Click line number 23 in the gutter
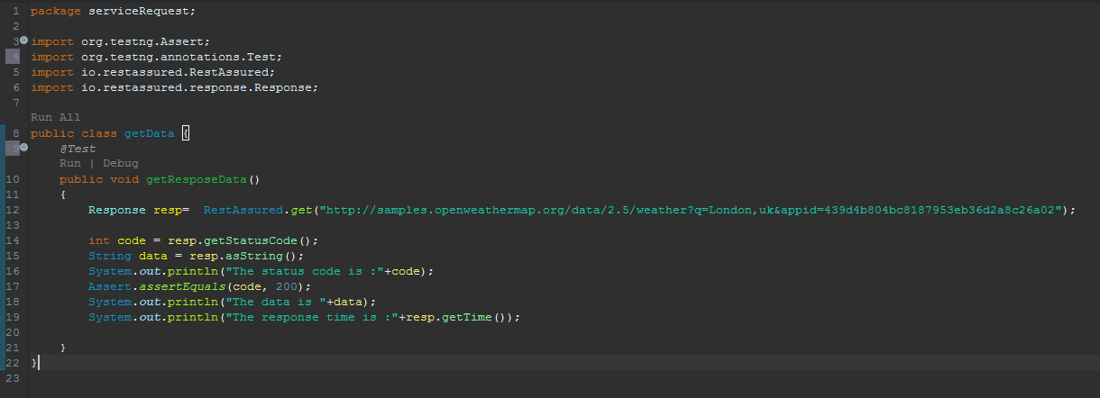Screen dimensions: 1100x398 (x=13, y=378)
